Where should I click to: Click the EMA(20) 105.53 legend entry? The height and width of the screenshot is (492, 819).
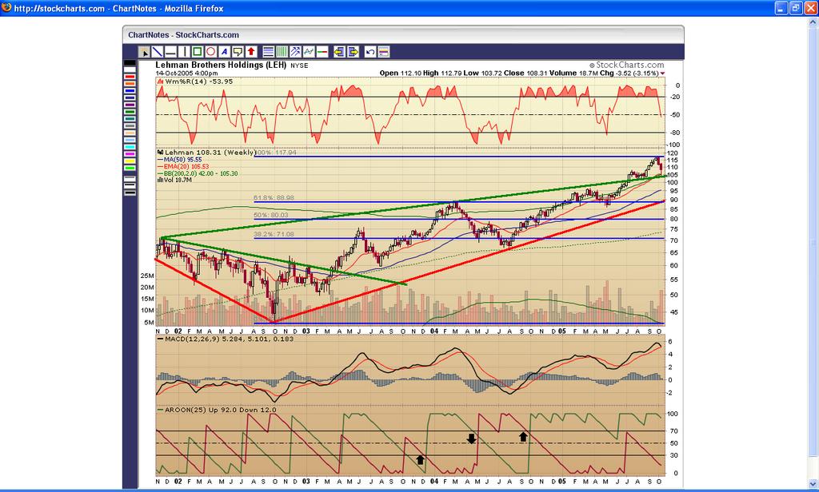[x=183, y=166]
